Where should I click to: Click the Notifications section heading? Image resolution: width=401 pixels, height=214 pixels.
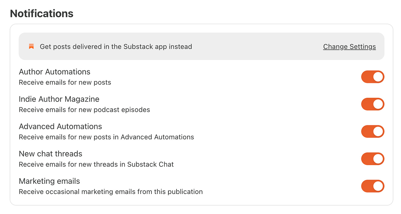coord(42,13)
